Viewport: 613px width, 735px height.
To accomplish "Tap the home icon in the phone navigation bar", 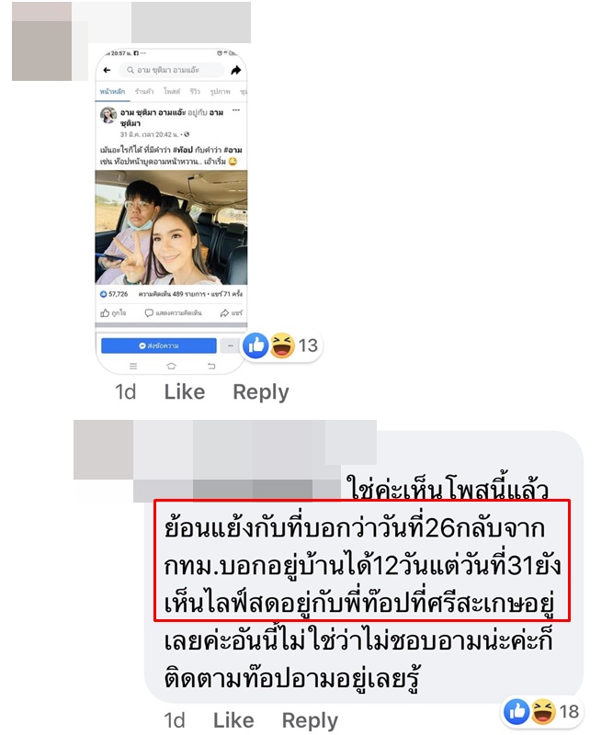I will [171, 366].
